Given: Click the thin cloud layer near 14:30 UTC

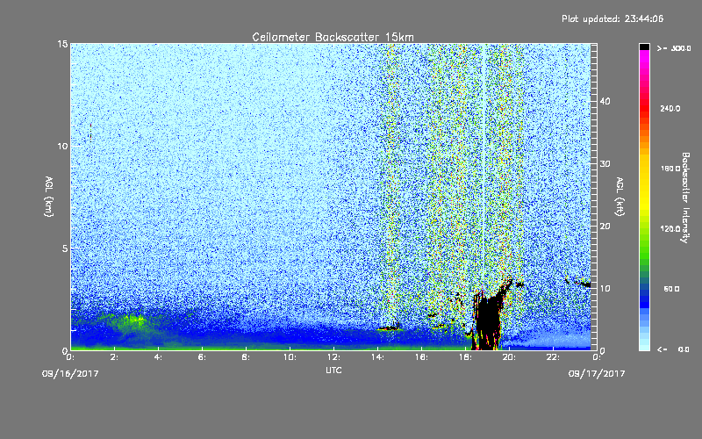Looking at the screenshot, I should [x=388, y=328].
